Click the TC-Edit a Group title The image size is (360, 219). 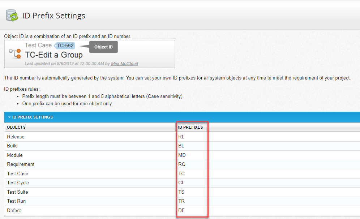point(53,55)
